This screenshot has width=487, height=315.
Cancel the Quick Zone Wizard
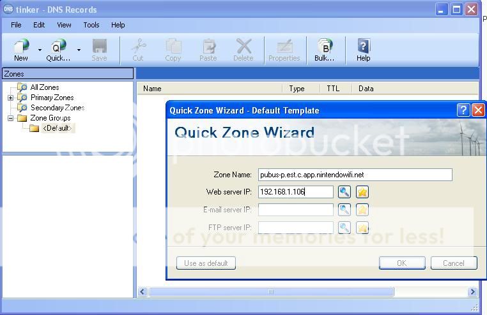tap(454, 263)
